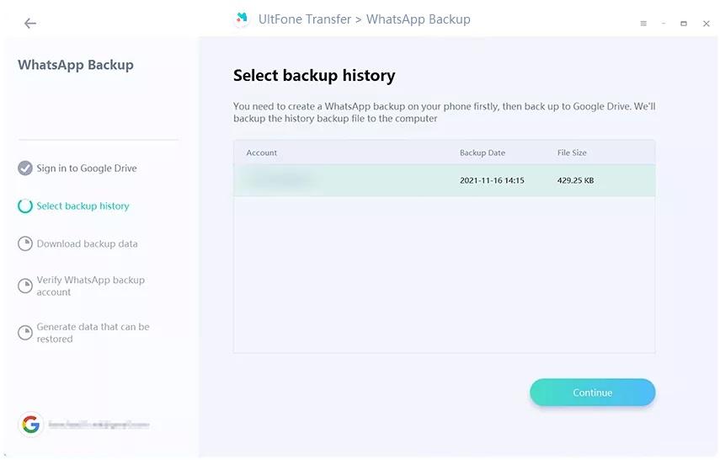Click the Download backup data step icon
This screenshot has width=720, height=460.
(25, 244)
